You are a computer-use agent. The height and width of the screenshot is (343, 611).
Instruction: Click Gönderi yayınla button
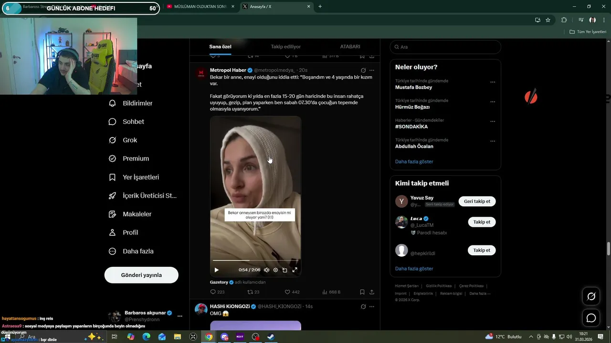point(141,275)
